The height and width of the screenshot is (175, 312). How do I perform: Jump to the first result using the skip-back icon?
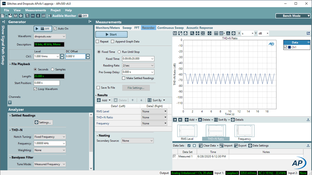pyautogui.click(x=175, y=120)
